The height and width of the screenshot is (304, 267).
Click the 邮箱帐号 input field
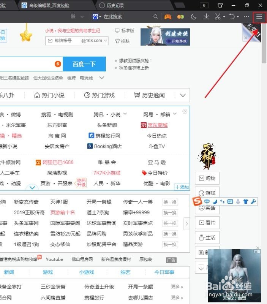click(63, 41)
